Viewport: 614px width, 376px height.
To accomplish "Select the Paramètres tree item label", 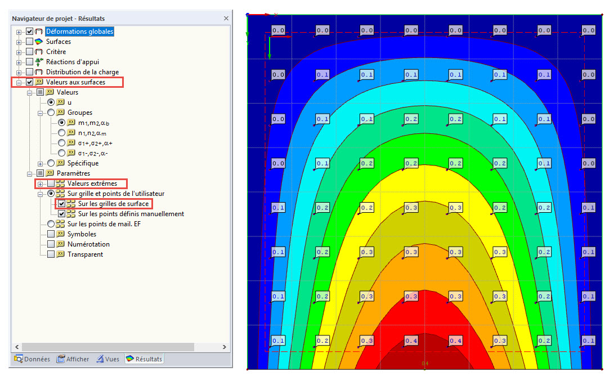I will pyautogui.click(x=73, y=173).
